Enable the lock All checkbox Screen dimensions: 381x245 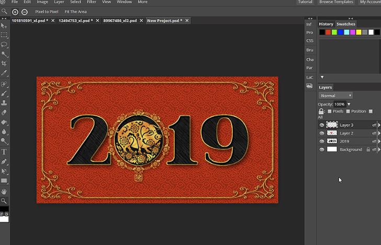[x=371, y=111]
